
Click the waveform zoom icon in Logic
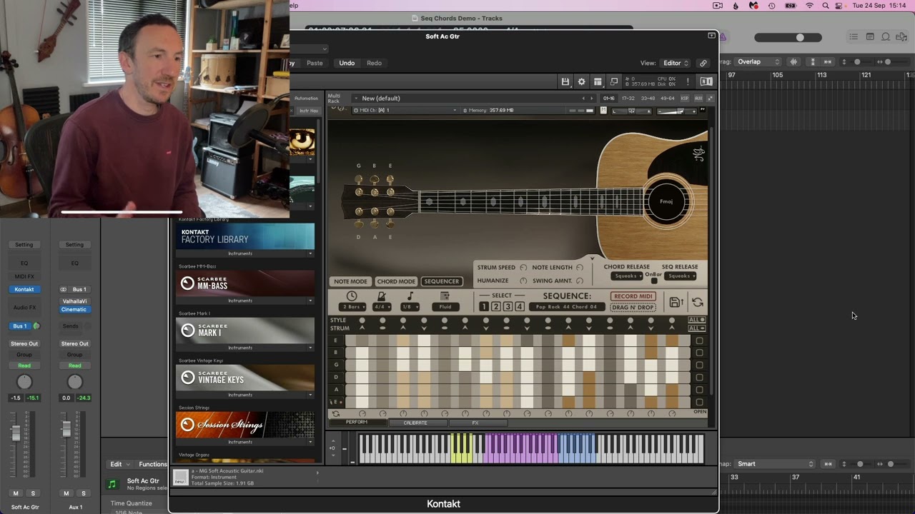[x=793, y=62]
